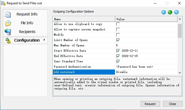Select the Password Authentication row name

(x=72, y=67)
